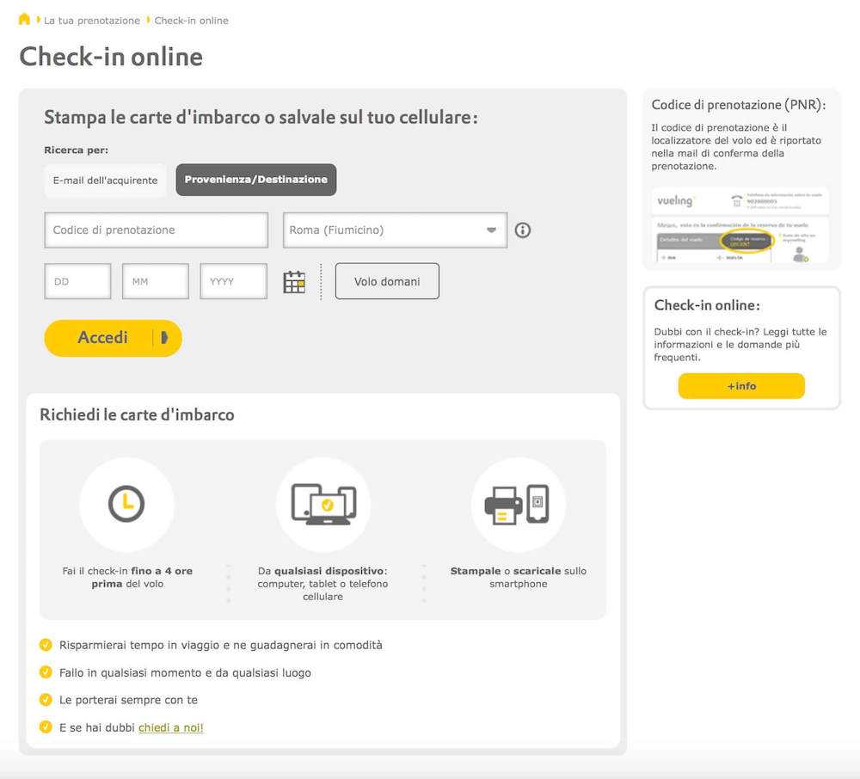The height and width of the screenshot is (779, 860).
Task: Open the date picker calendar icon
Action: pos(294,280)
